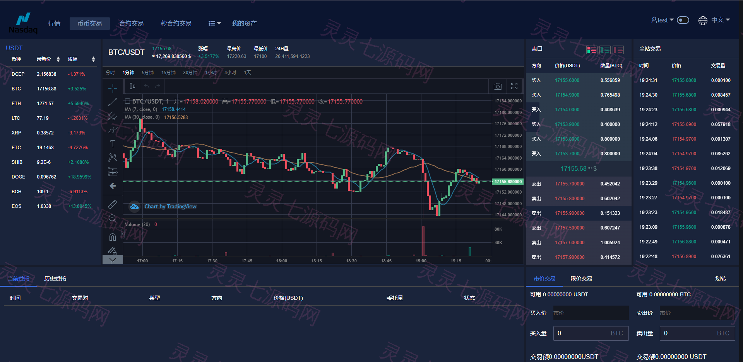Open the 合约交易 navigation tab
Screen dimensions: 743x362
(x=132, y=24)
